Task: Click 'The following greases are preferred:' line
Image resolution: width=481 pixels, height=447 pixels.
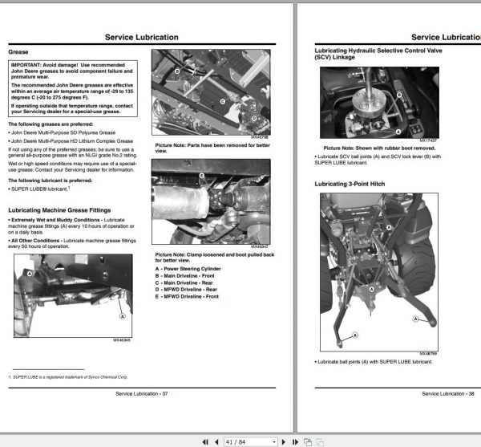Action: point(51,124)
